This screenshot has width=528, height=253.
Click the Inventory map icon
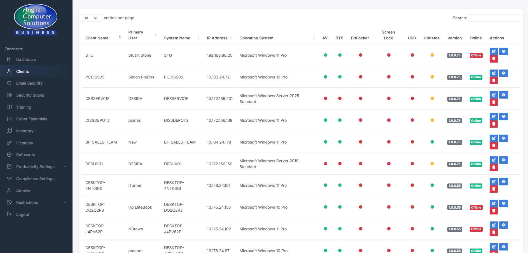click(x=9, y=131)
